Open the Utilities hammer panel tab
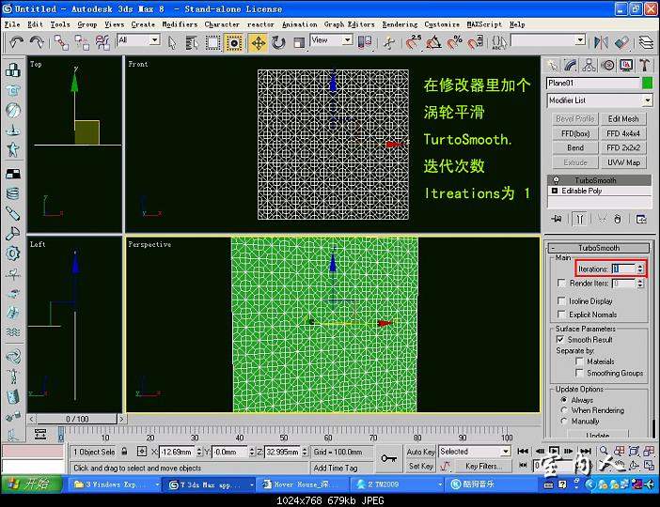660x507 pixels. 646,65
